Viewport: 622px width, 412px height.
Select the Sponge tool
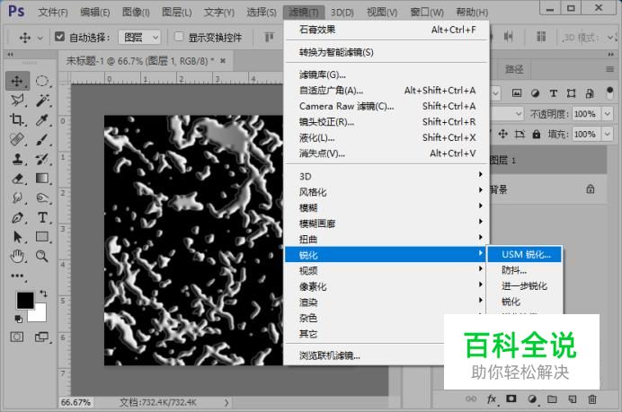(x=42, y=197)
